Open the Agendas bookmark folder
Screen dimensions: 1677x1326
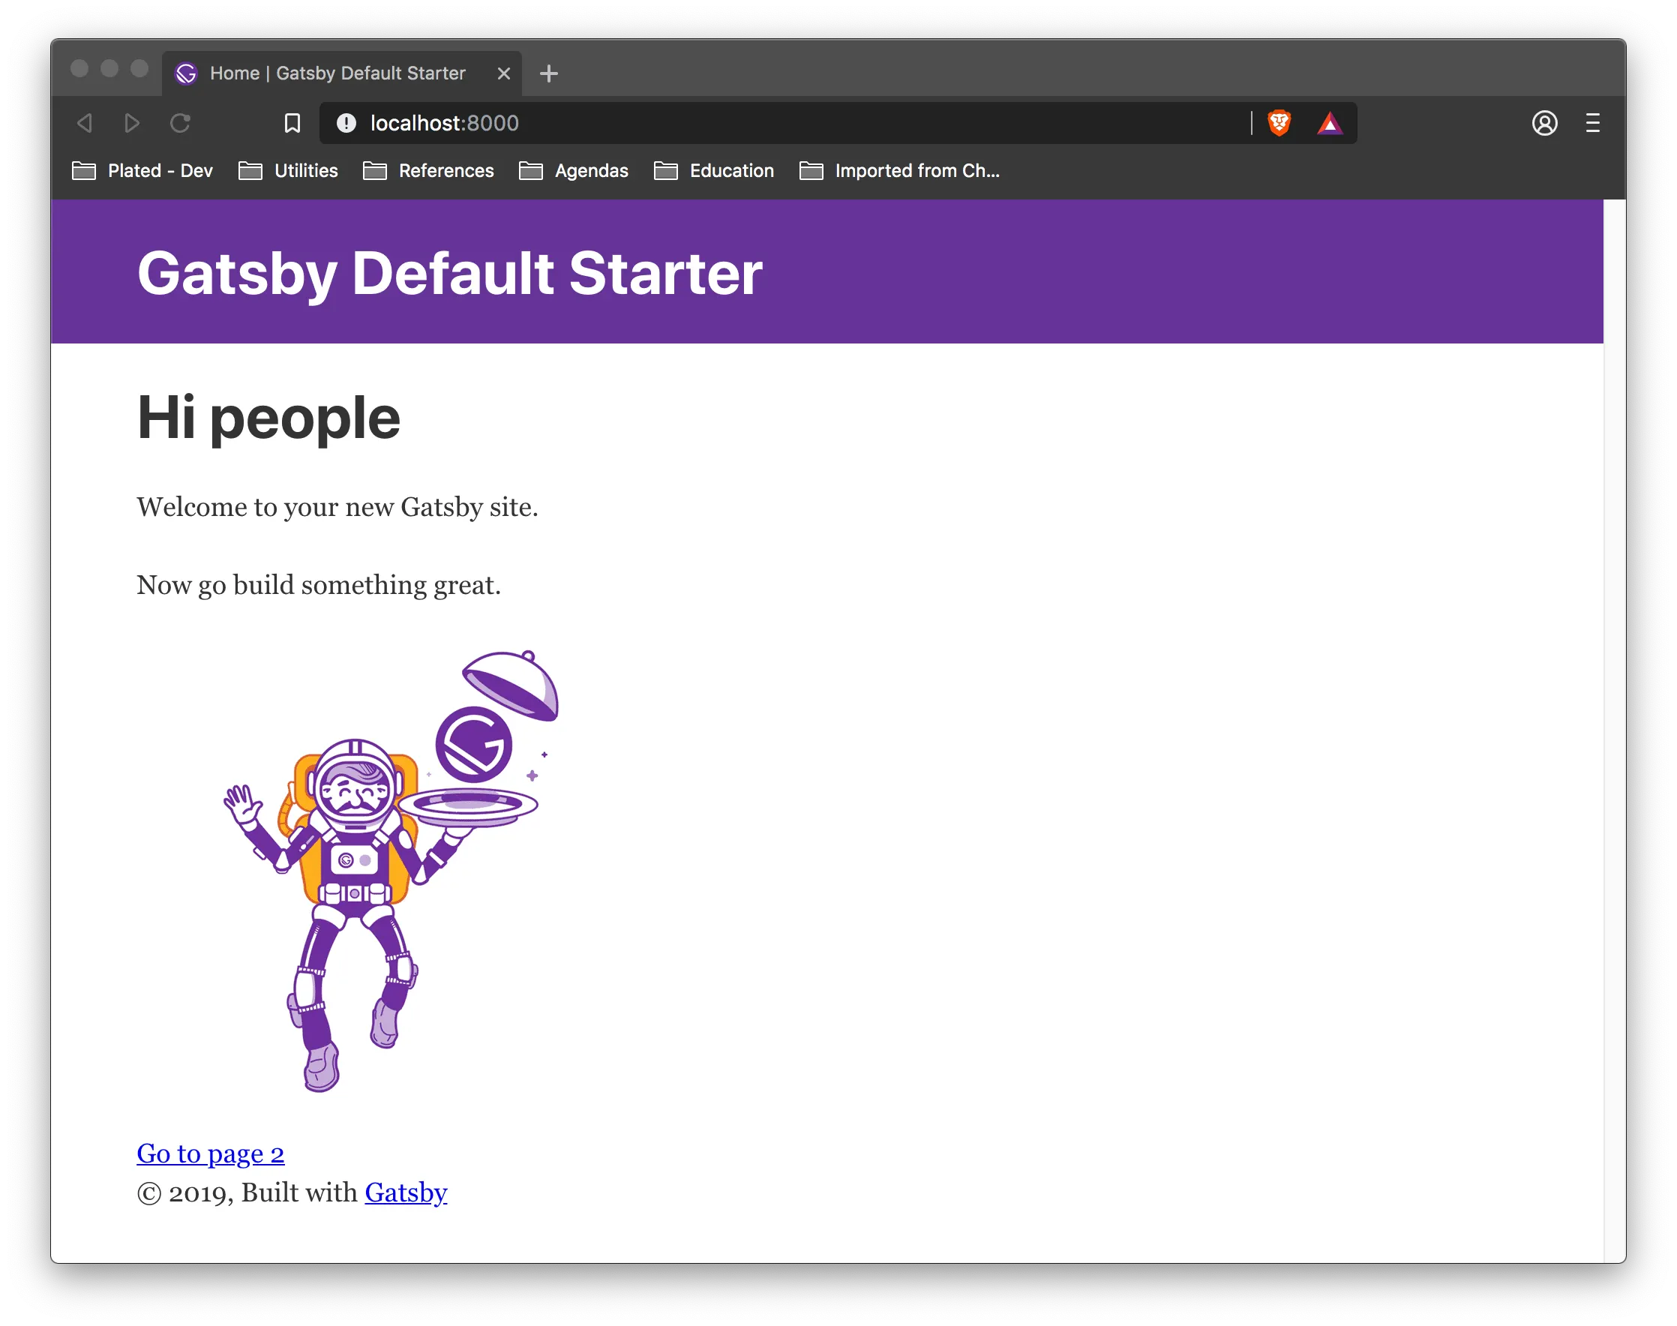click(x=573, y=171)
